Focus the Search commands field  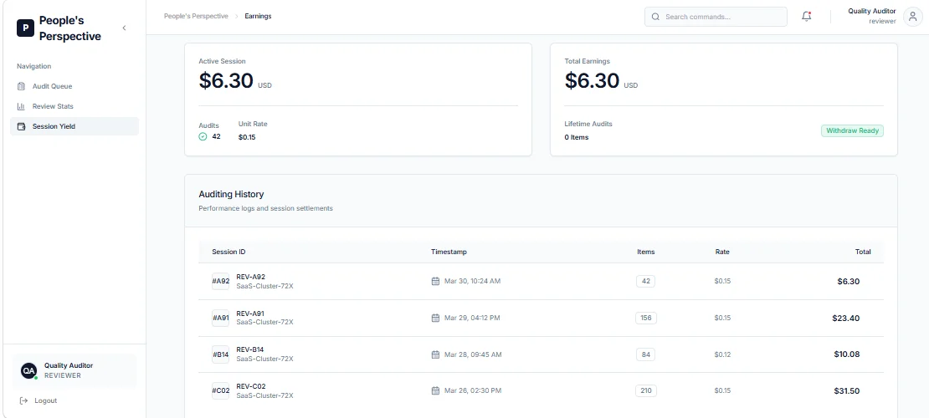click(x=716, y=17)
